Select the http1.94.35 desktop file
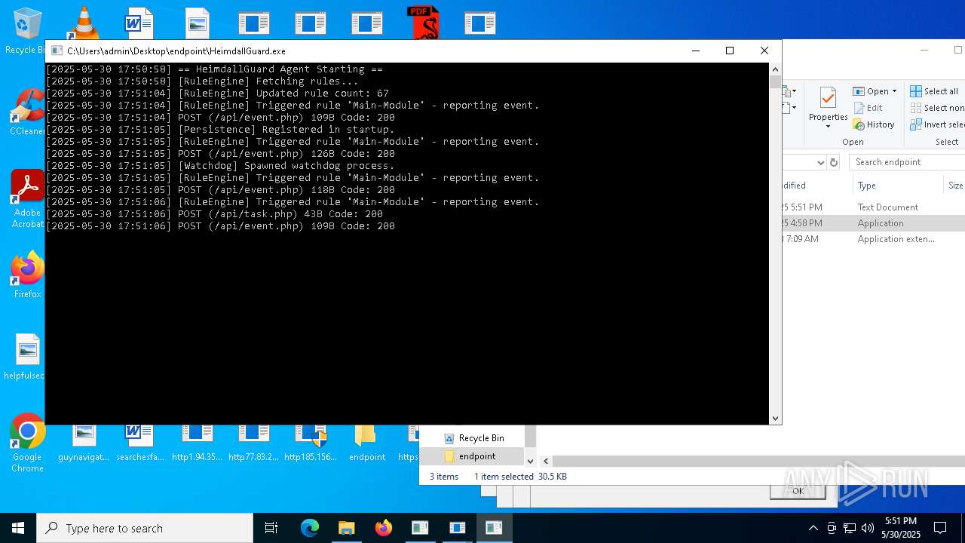 click(x=197, y=443)
